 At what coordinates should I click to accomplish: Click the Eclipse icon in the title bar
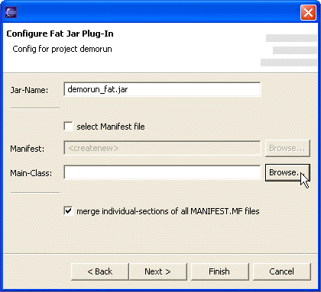click(x=11, y=11)
